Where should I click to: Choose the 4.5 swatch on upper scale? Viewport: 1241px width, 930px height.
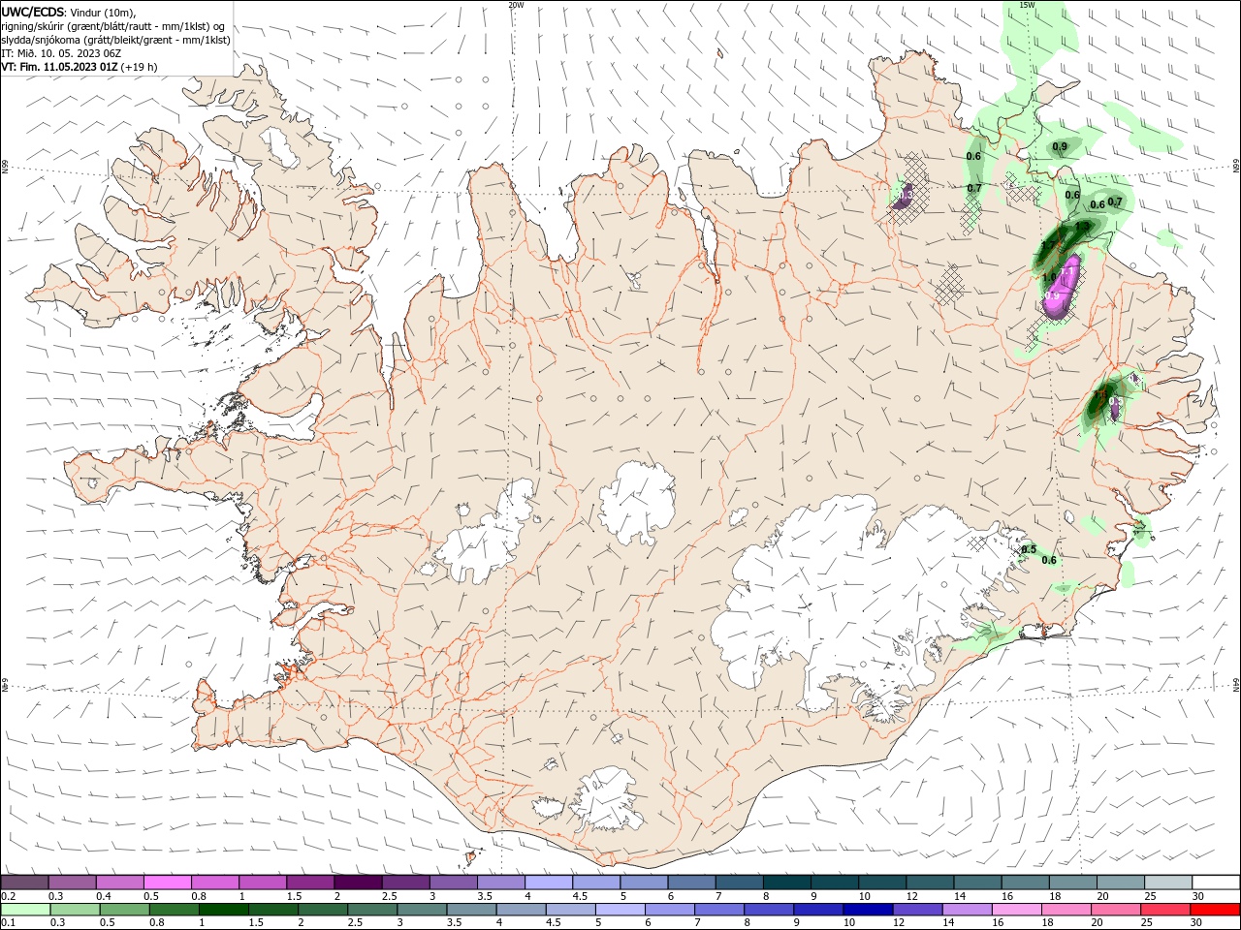pyautogui.click(x=595, y=883)
